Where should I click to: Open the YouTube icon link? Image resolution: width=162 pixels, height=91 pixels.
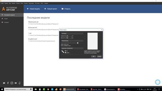point(16,83)
